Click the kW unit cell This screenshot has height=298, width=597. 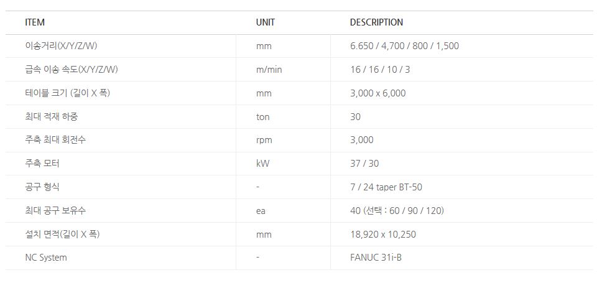coord(262,164)
